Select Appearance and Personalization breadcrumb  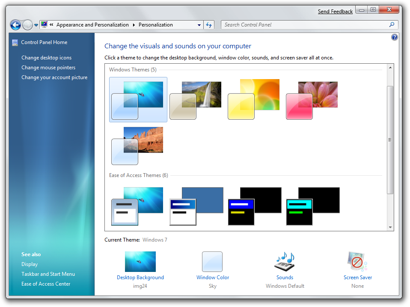pos(92,25)
